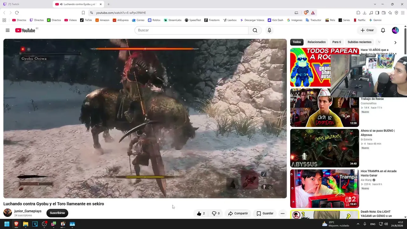Screen dimensions: 407x229
Task: Open media playlist music note icon
Action: click(371, 13)
